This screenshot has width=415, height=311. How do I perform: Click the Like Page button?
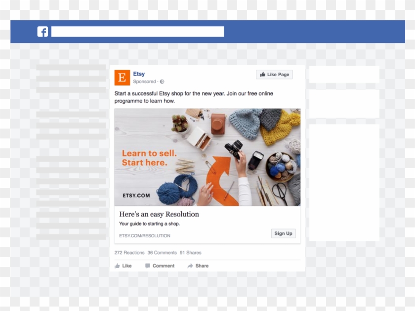point(274,75)
